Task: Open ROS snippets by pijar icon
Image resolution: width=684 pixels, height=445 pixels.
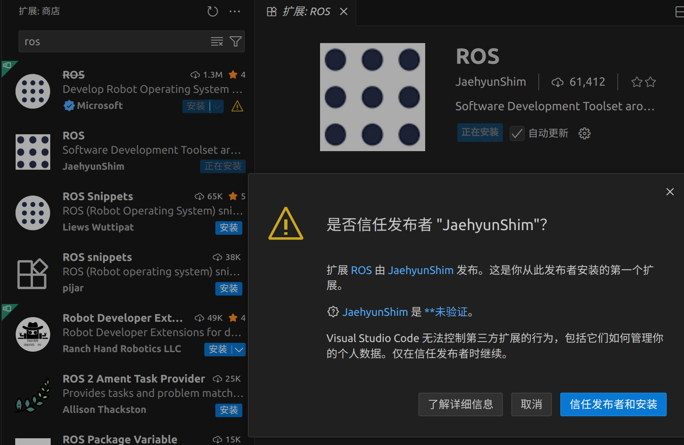Action: click(33, 274)
